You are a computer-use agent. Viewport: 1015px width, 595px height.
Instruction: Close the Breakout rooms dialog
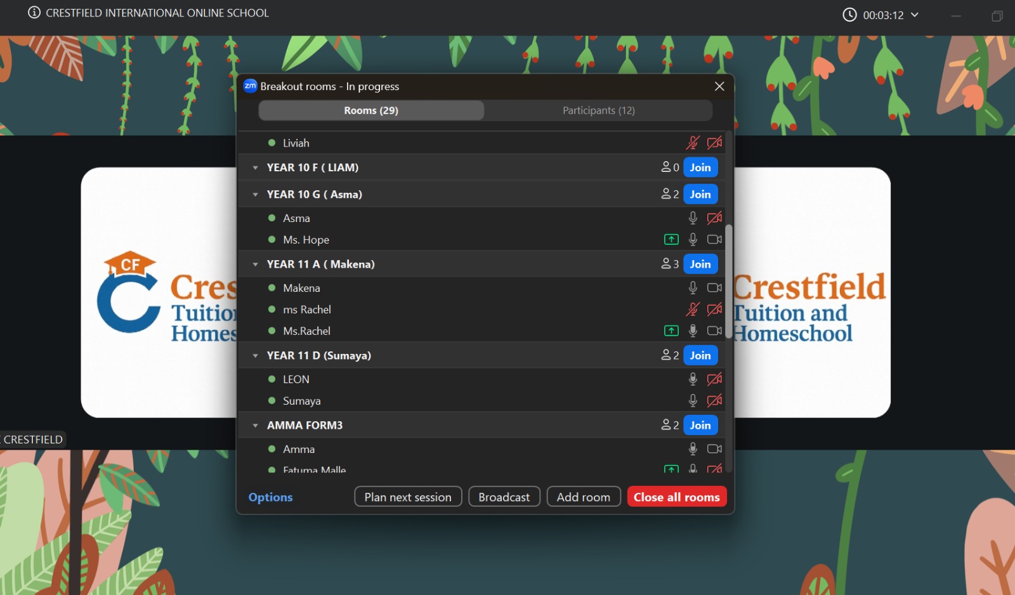coord(719,86)
